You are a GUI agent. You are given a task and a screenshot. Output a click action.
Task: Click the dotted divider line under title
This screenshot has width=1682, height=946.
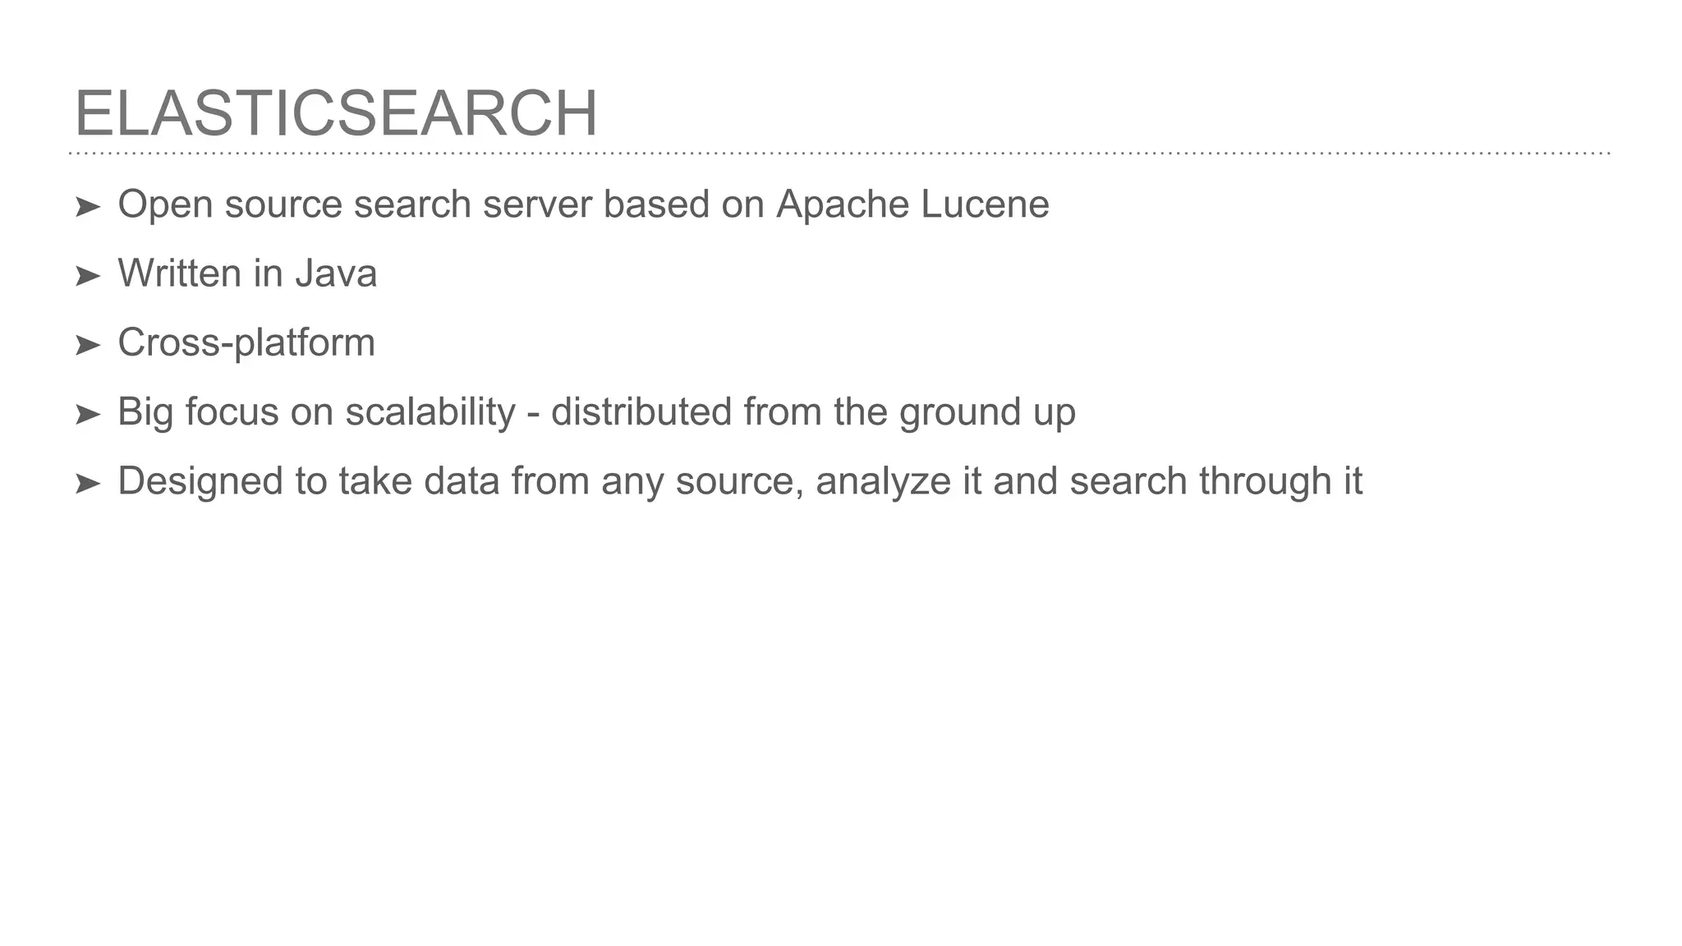point(839,154)
